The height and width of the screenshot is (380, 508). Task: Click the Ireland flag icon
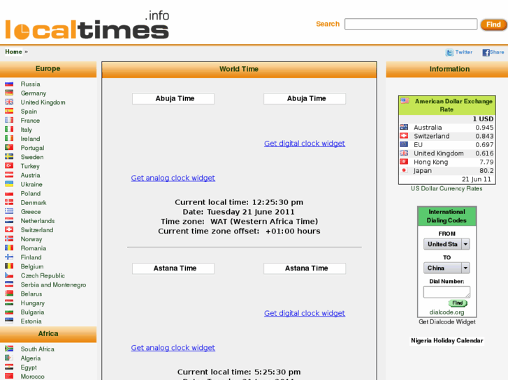tap(9, 139)
